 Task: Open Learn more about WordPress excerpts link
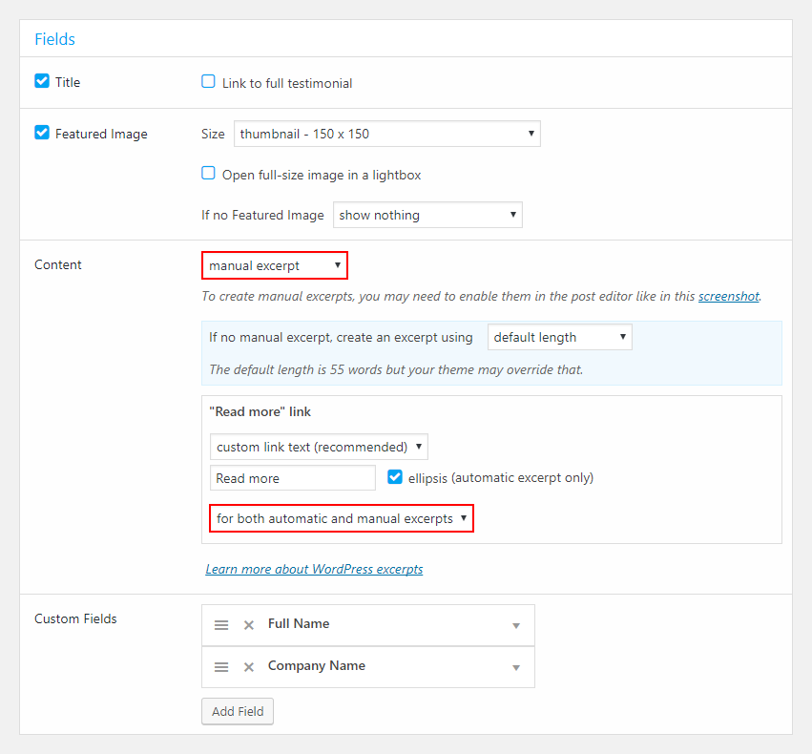(x=314, y=569)
